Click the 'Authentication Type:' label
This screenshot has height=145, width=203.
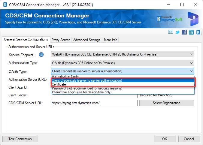point(23,63)
